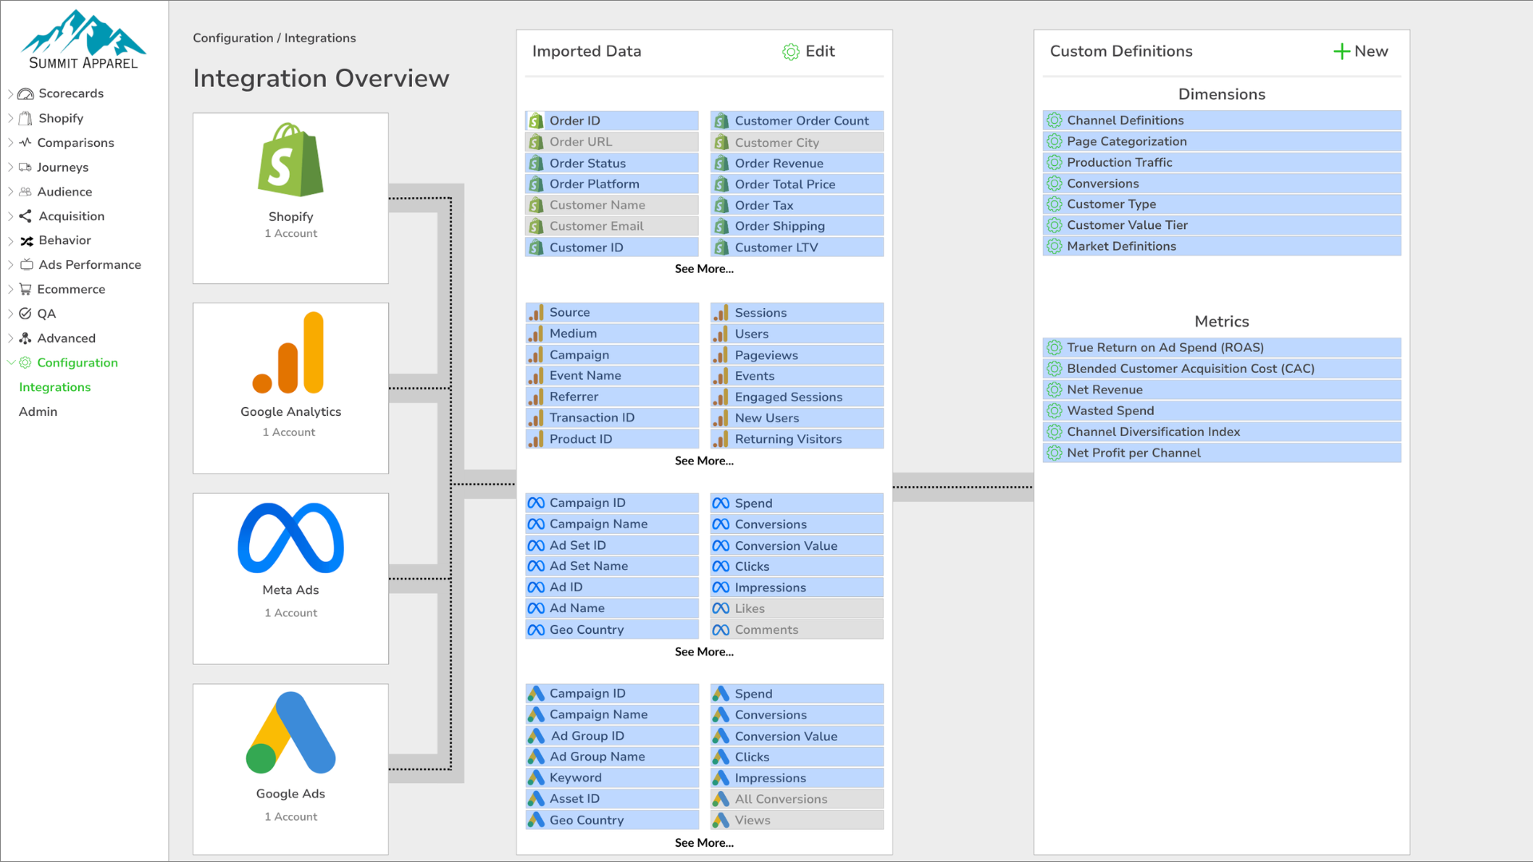Screen dimensions: 1533x862
Task: Enable the Likes field for Meta Ads
Action: pyautogui.click(x=796, y=608)
